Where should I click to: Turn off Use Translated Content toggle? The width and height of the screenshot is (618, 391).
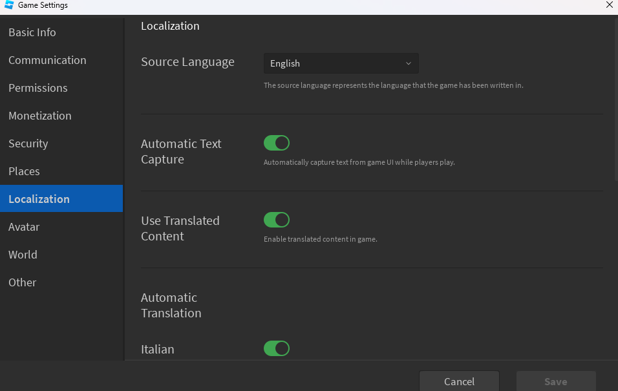[276, 220]
